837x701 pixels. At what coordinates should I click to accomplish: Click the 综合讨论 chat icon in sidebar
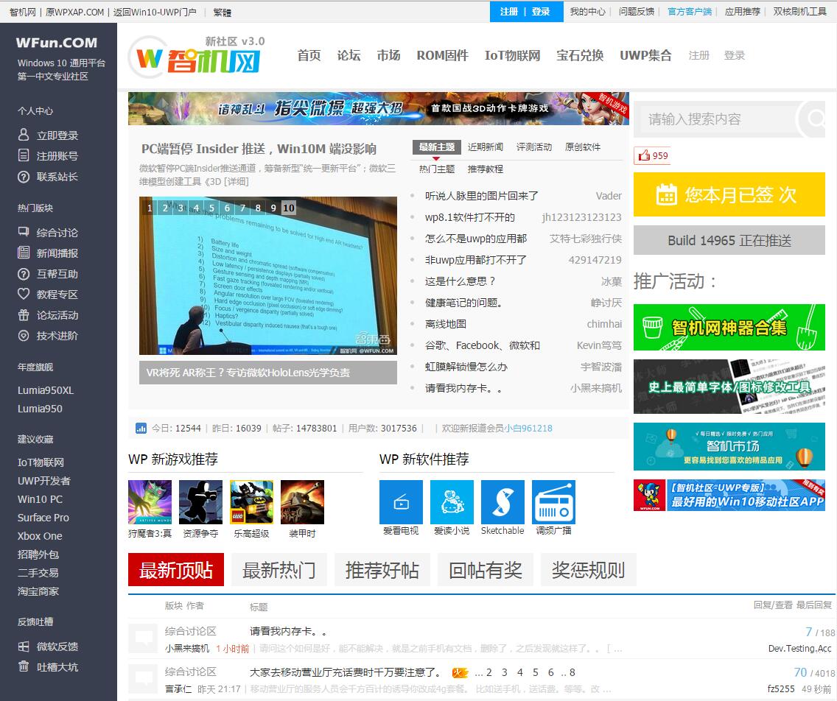point(24,232)
